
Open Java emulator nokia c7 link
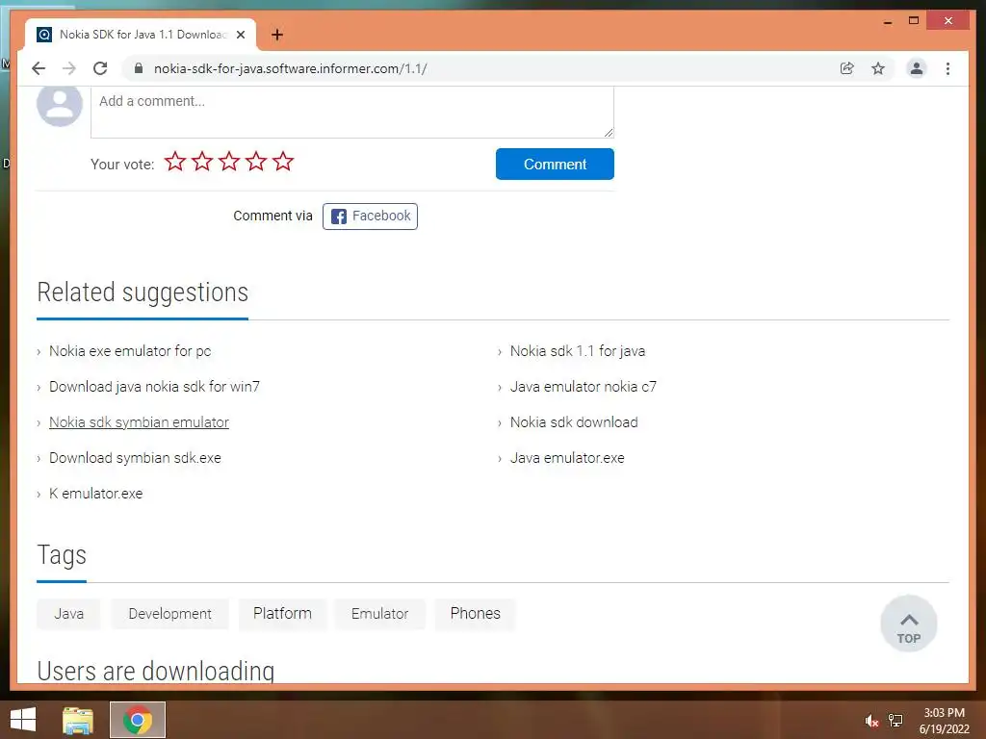click(x=583, y=387)
